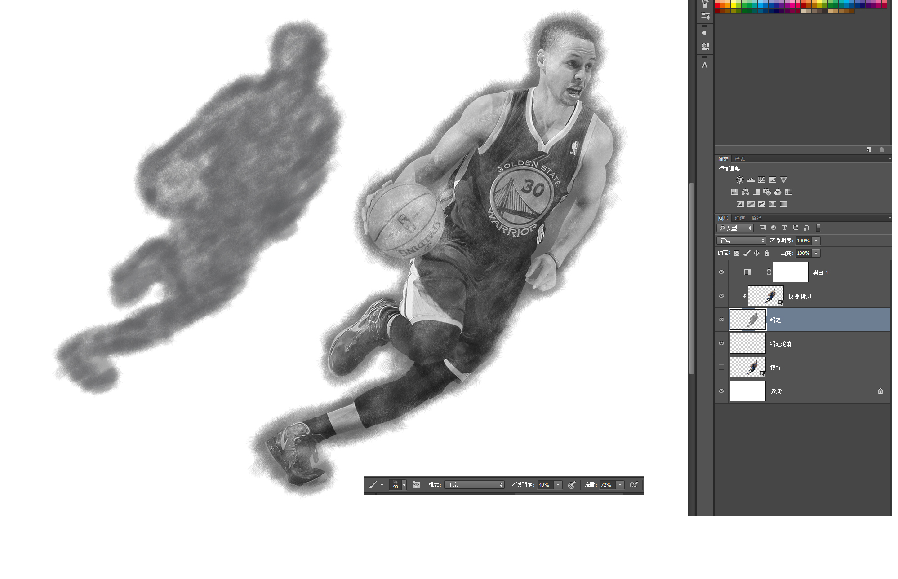Click the swatches panel trash icon

(x=881, y=150)
